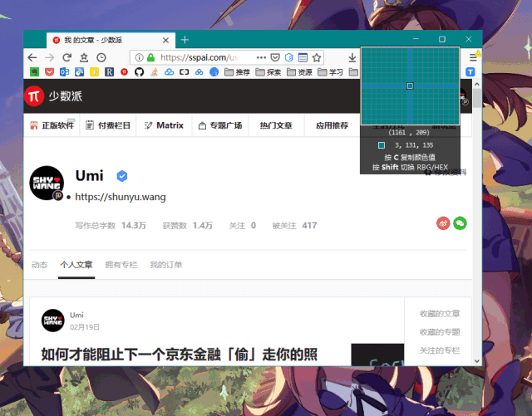532x416 pixels.
Task: Open the yellow J bookmark icon
Action: click(x=94, y=72)
